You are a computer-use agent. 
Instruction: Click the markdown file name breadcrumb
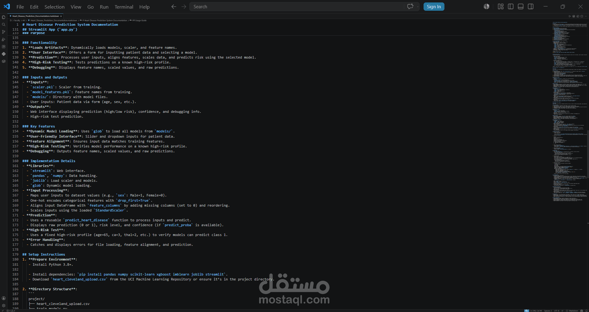coord(54,21)
